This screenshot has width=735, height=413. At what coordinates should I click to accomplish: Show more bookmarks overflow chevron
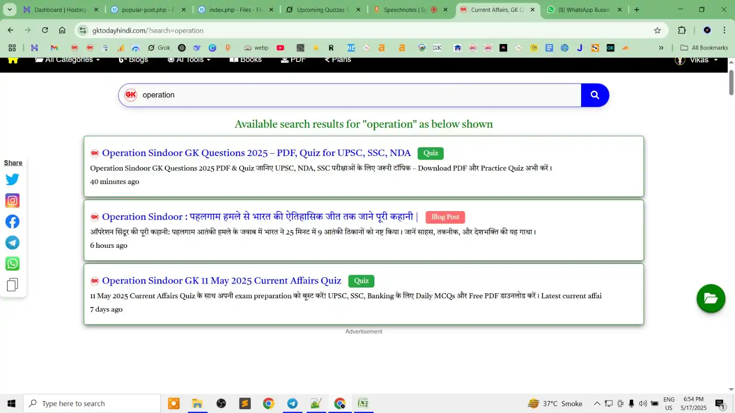click(x=661, y=48)
